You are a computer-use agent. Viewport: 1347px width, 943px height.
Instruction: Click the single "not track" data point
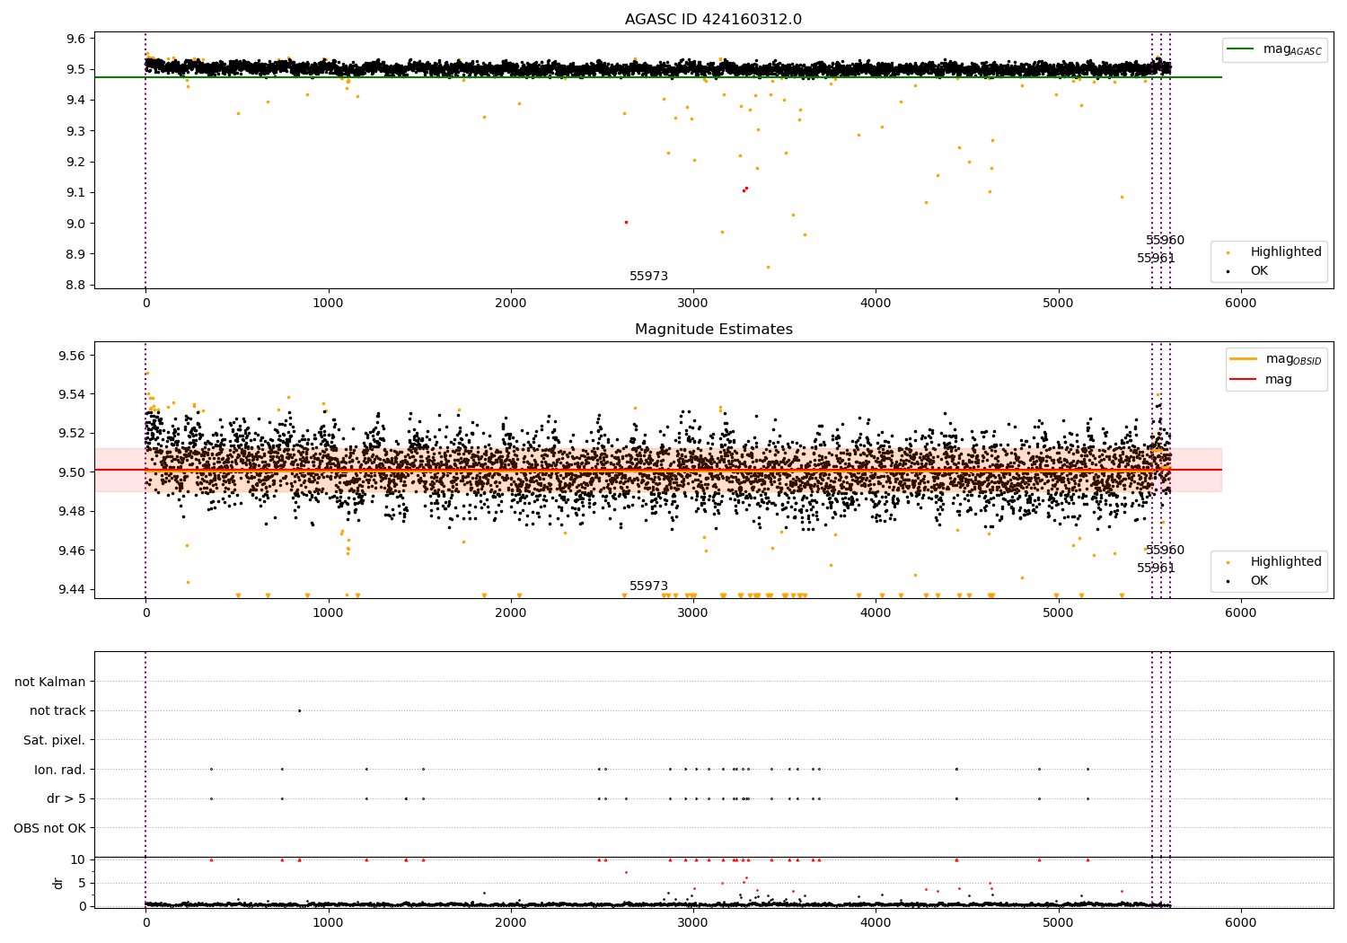tap(299, 710)
